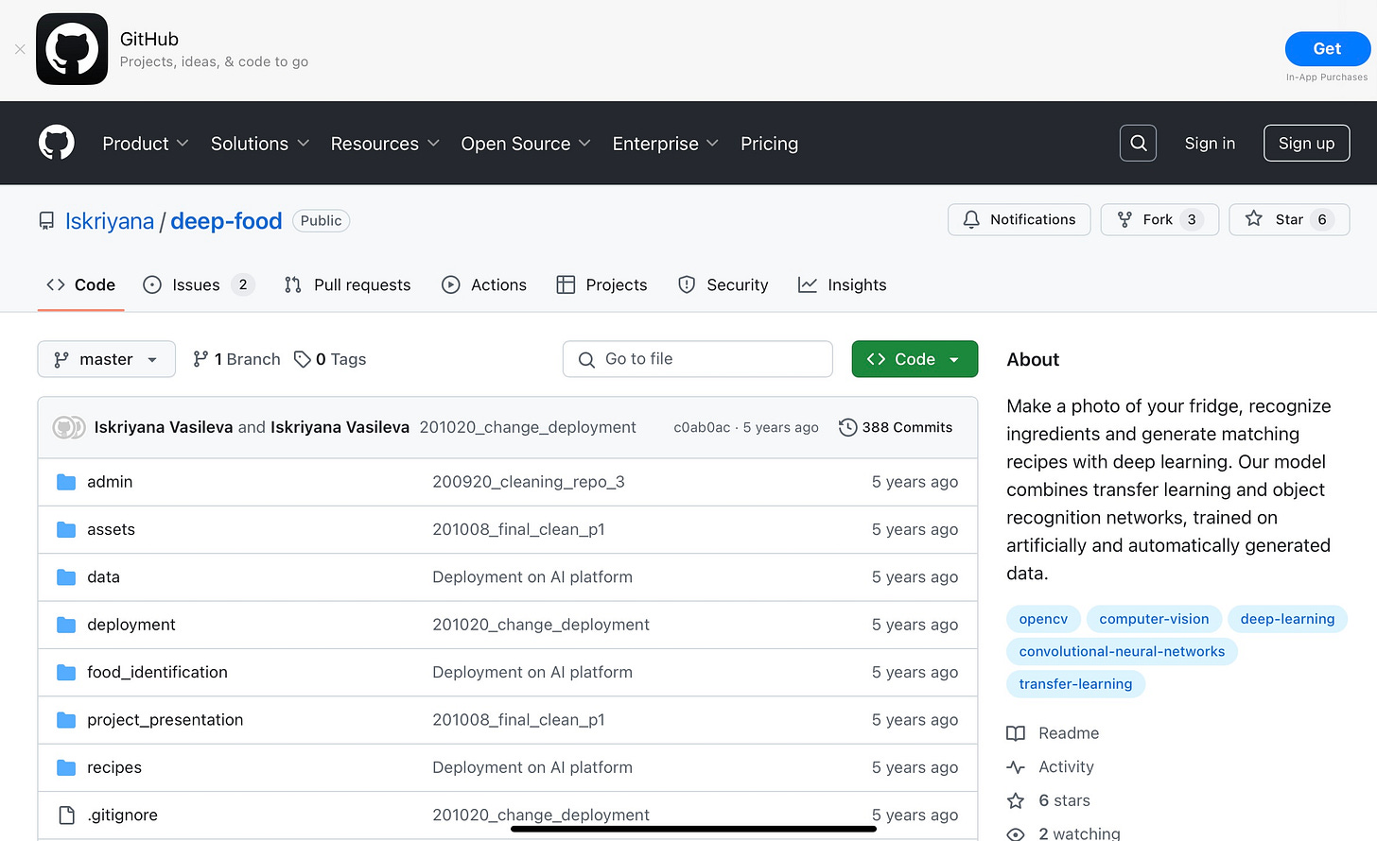Screen dimensions: 1377x841
Task: Open the food_identification folder
Action: pyautogui.click(x=157, y=672)
